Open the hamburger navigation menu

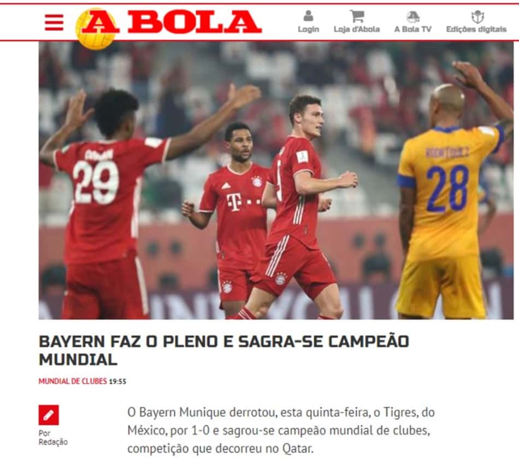point(54,22)
